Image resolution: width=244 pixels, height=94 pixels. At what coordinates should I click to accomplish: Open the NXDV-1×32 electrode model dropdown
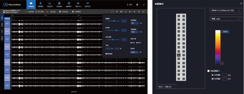point(226,10)
